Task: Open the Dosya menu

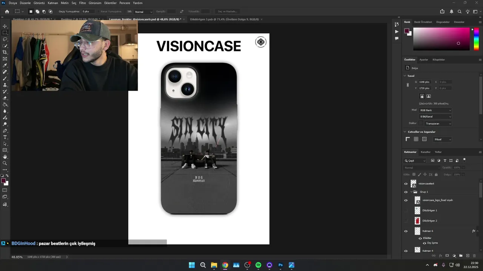Action: coord(13,3)
